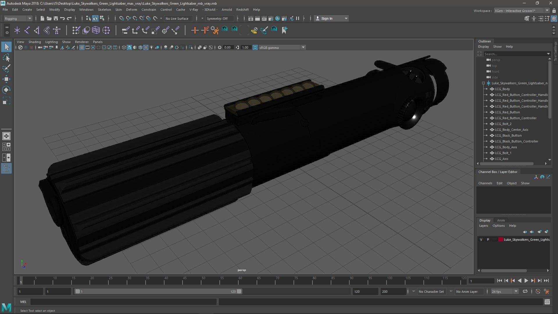Click the MEL command language label
558x314 pixels.
click(x=23, y=302)
